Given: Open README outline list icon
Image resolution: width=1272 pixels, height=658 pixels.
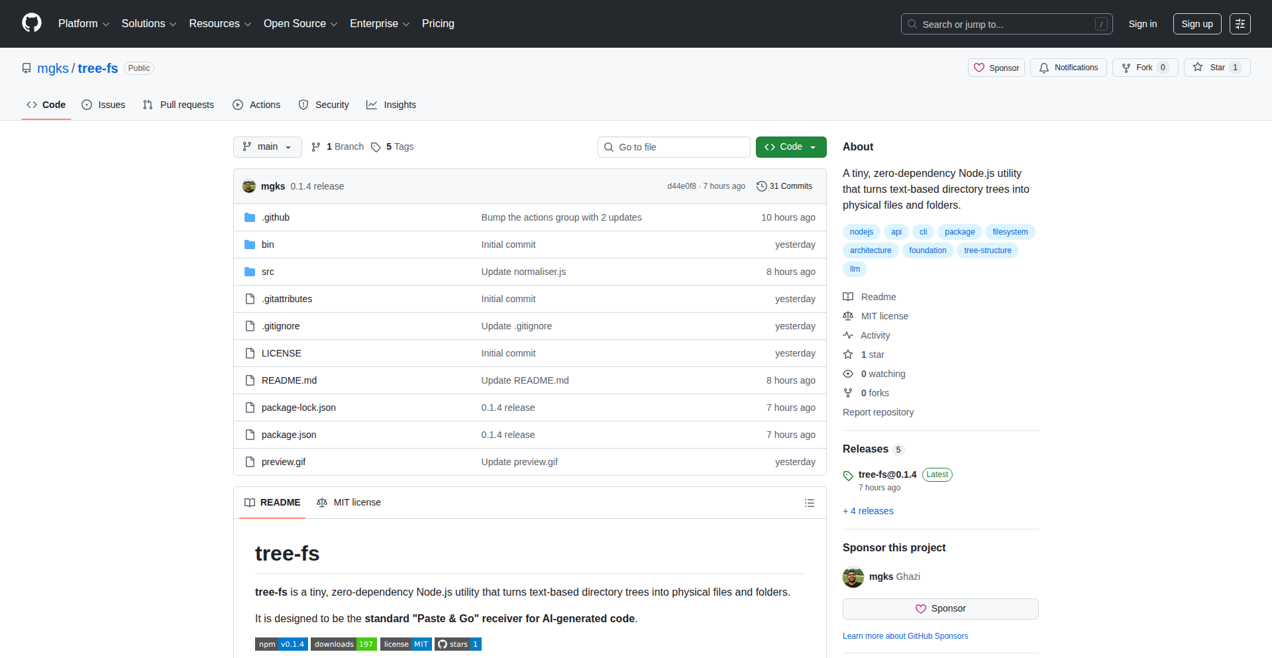Looking at the screenshot, I should coord(809,503).
